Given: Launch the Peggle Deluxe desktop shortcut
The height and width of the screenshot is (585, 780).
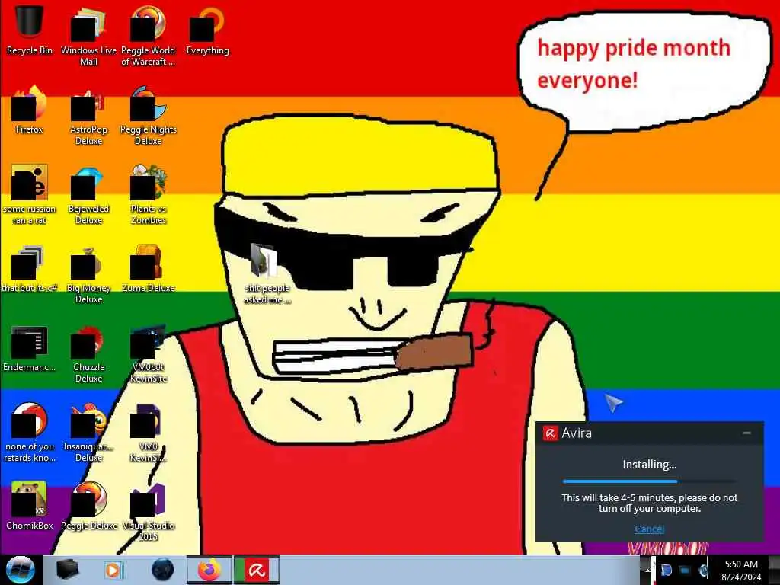Looking at the screenshot, I should [x=88, y=504].
